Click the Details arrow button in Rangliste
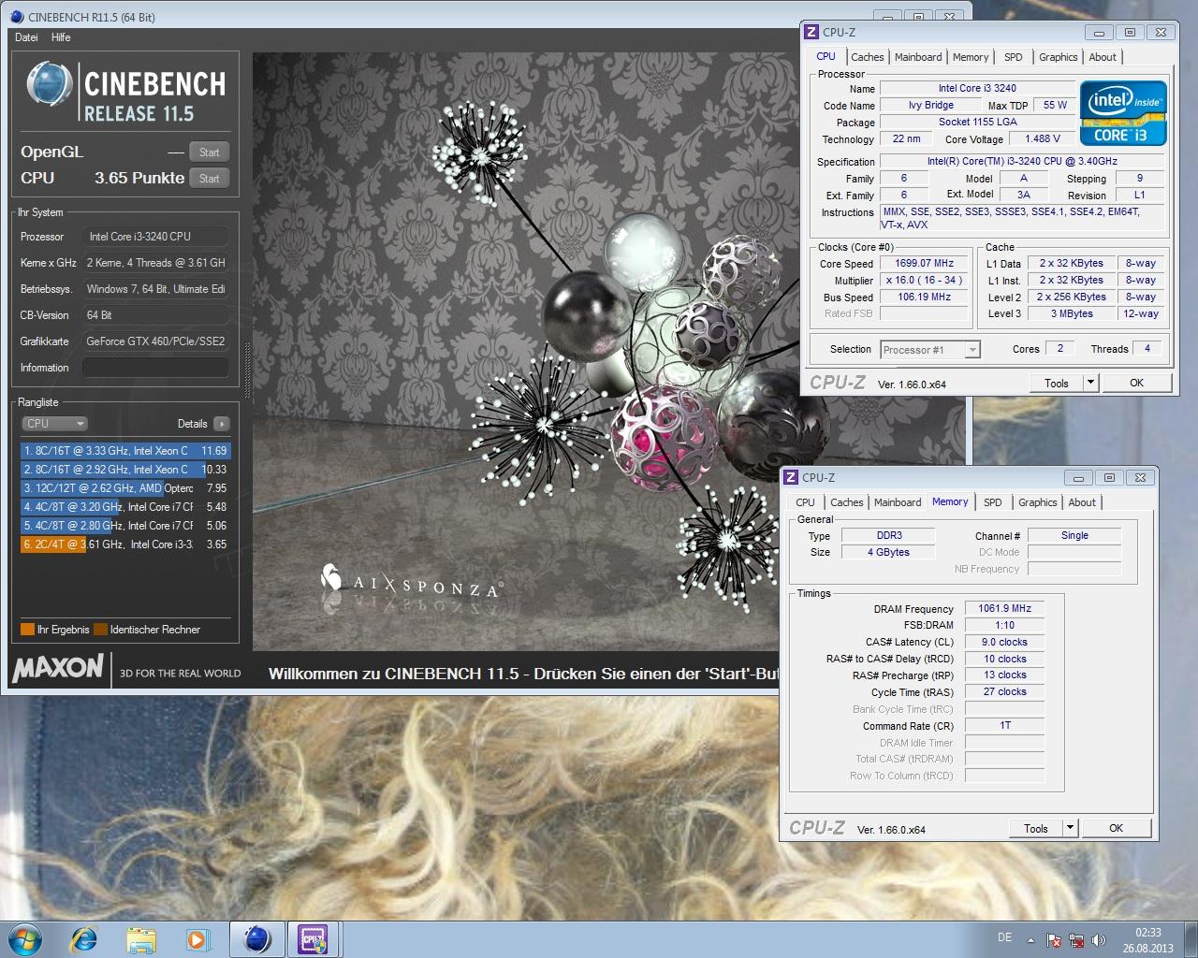This screenshot has height=958, width=1198. [222, 424]
